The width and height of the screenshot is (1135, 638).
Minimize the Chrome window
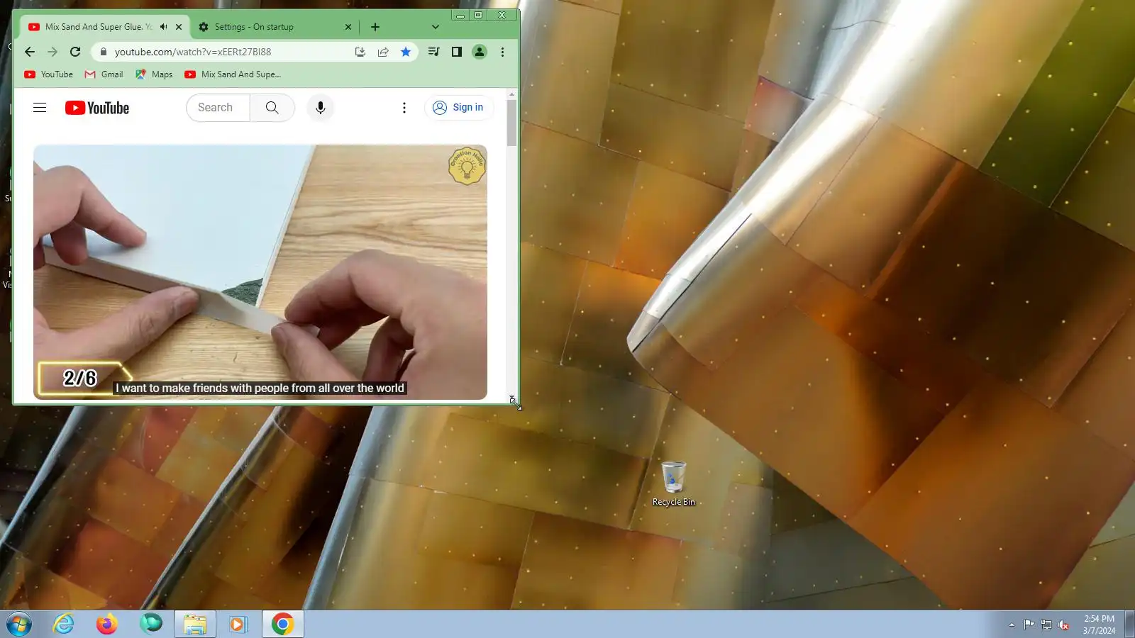coord(460,15)
